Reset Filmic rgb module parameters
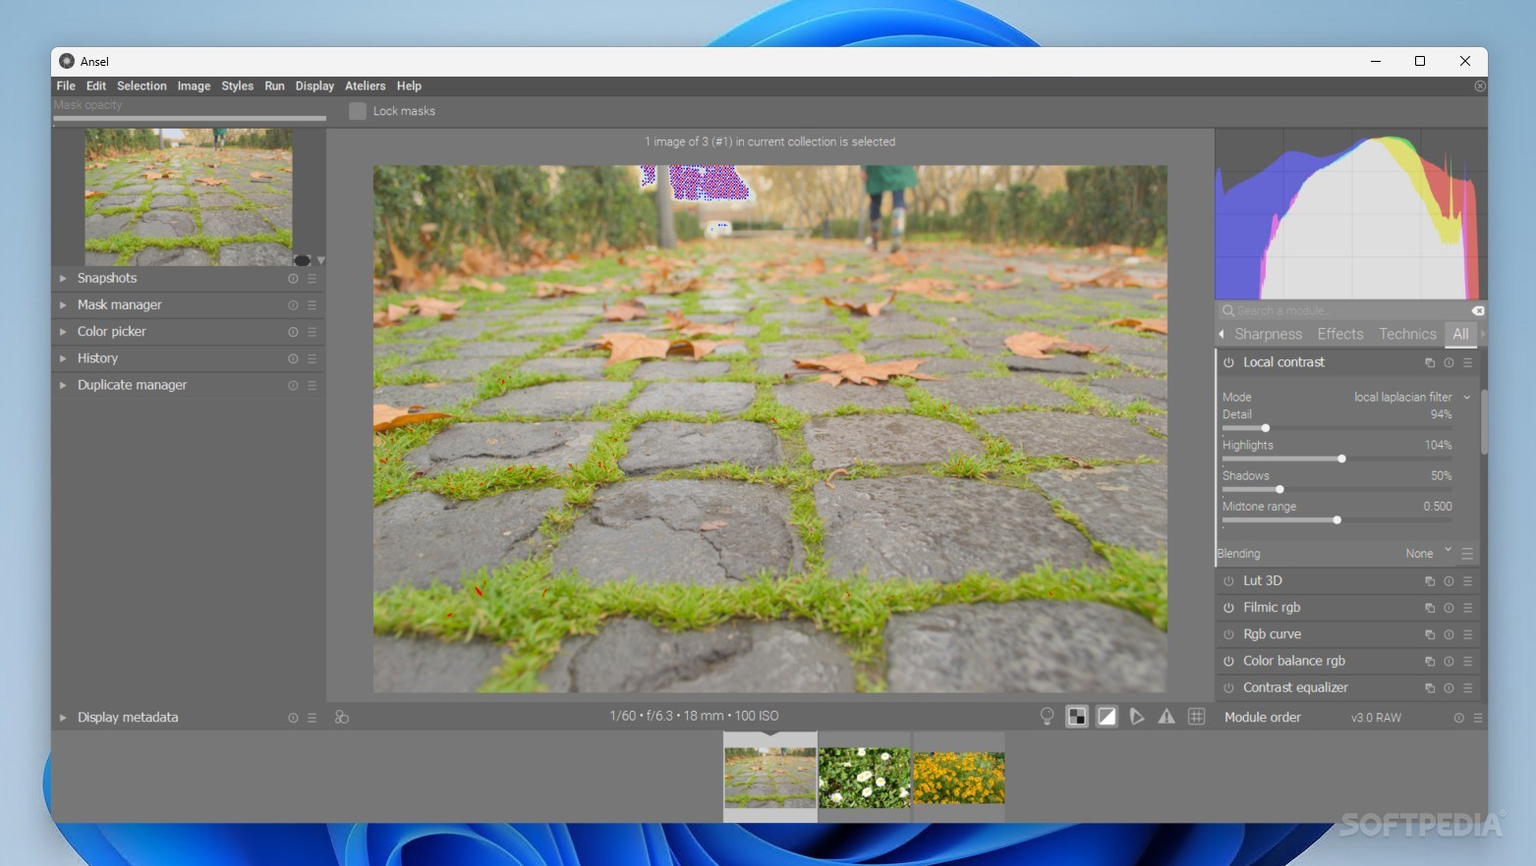 pos(1449,608)
